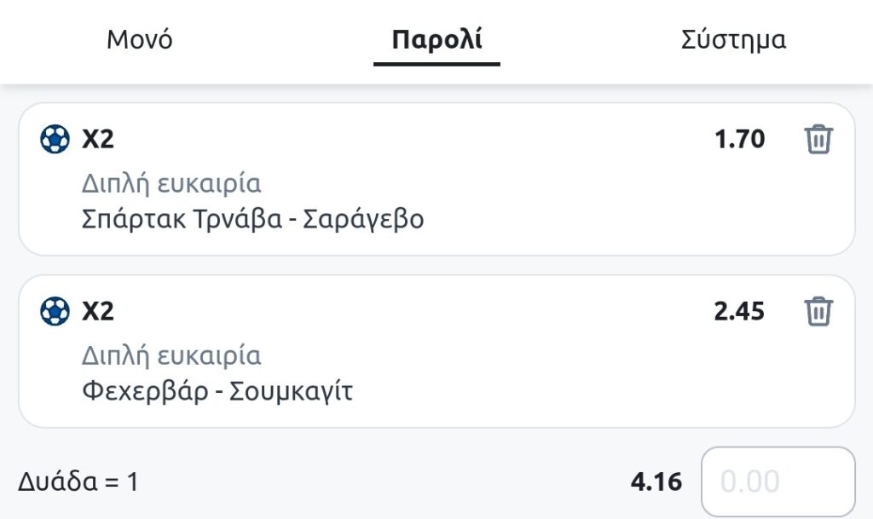873x519 pixels.
Task: Open the Φεχερβάρ - Σουμκαγίτ match link
Action: 217,391
